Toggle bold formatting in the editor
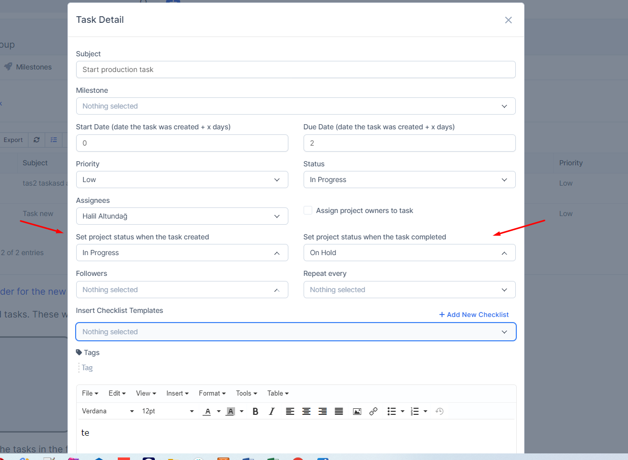Screen dimensions: 628x460 tap(255, 411)
